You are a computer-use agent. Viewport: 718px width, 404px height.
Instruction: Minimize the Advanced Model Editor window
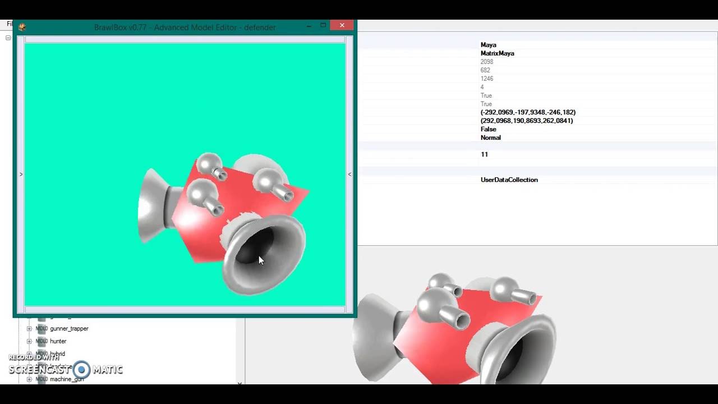tap(309, 25)
